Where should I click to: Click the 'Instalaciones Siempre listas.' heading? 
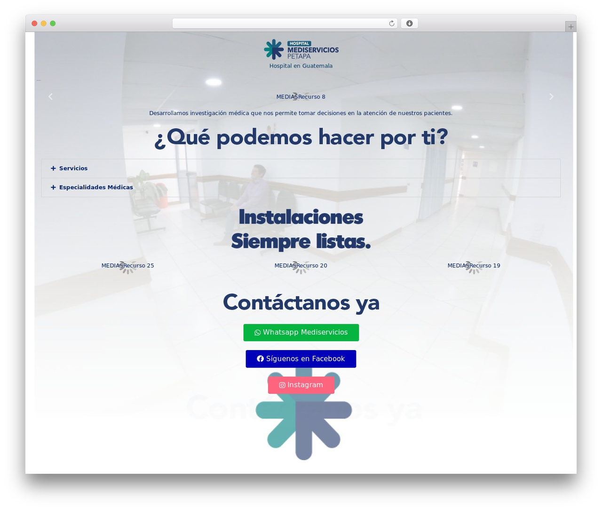click(301, 229)
